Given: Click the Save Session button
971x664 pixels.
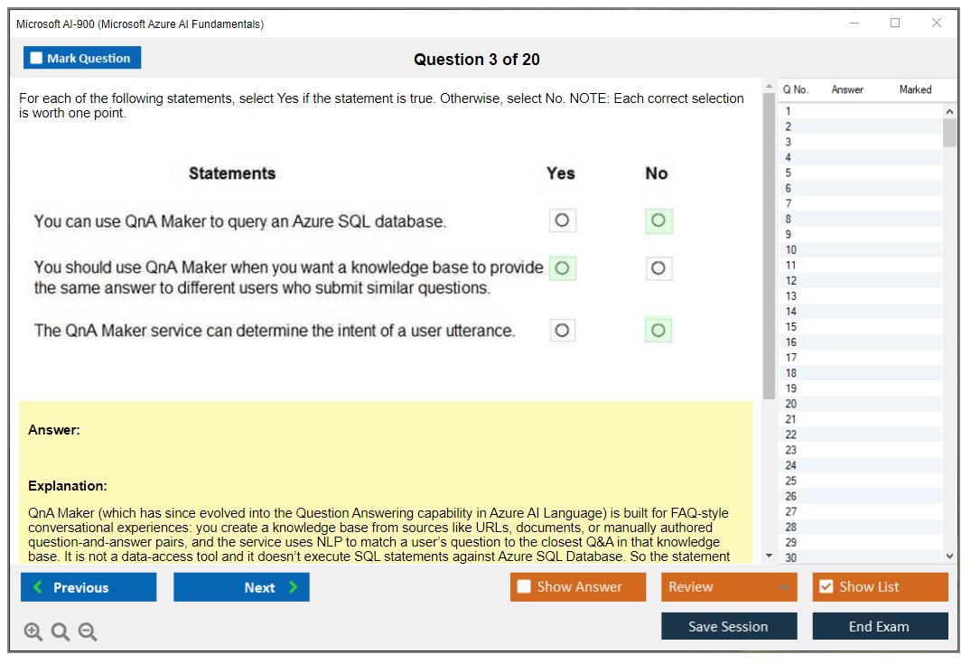Looking at the screenshot, I should point(729,625).
